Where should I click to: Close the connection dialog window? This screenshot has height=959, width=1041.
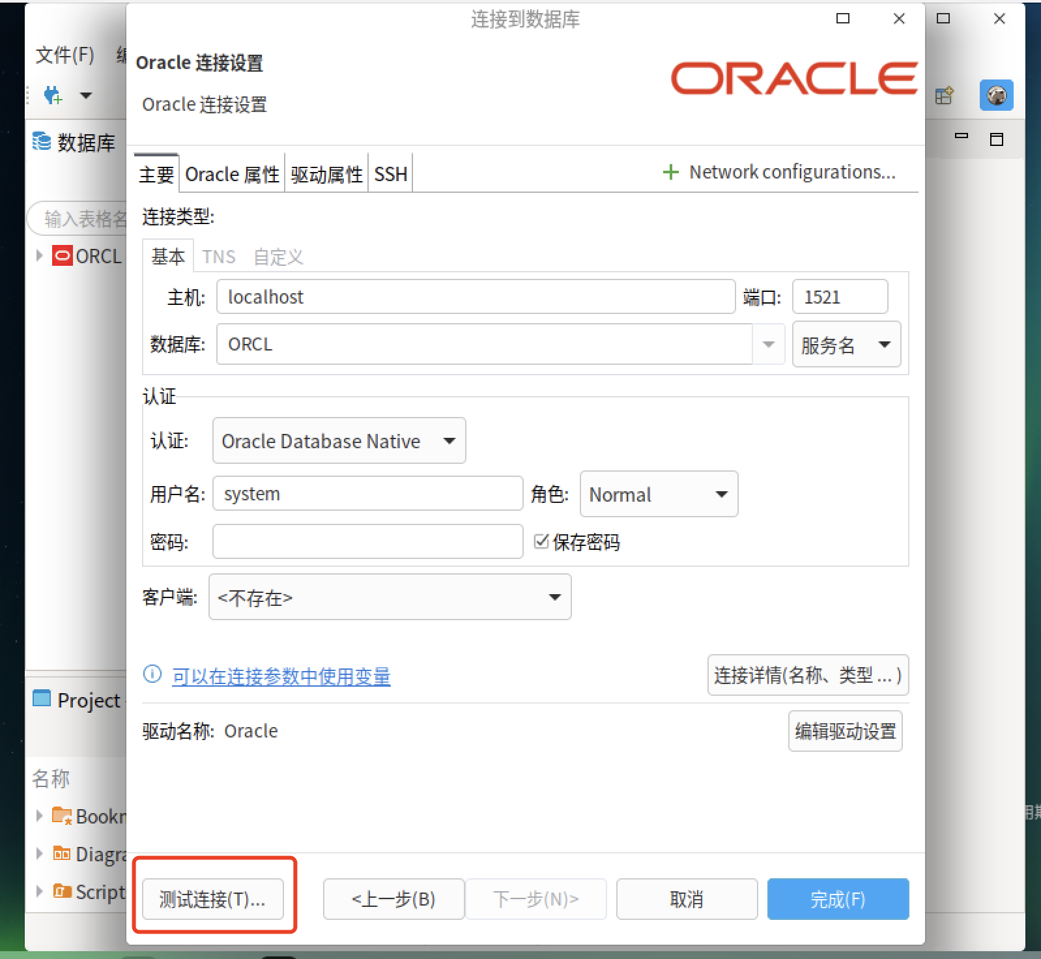(x=899, y=18)
